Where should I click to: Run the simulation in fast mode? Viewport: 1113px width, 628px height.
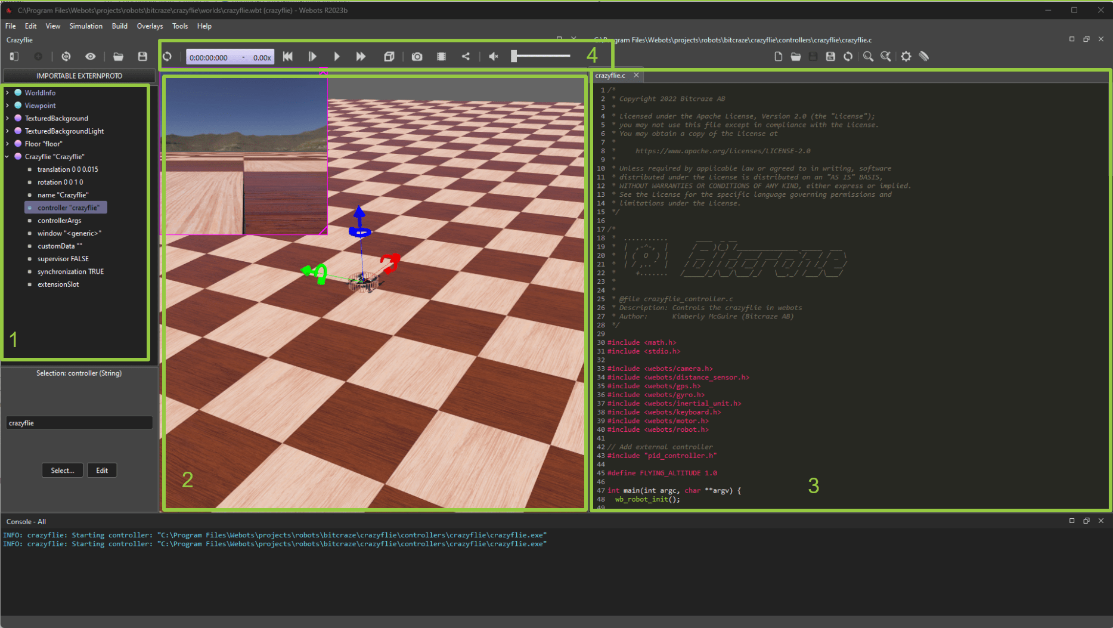tap(361, 56)
